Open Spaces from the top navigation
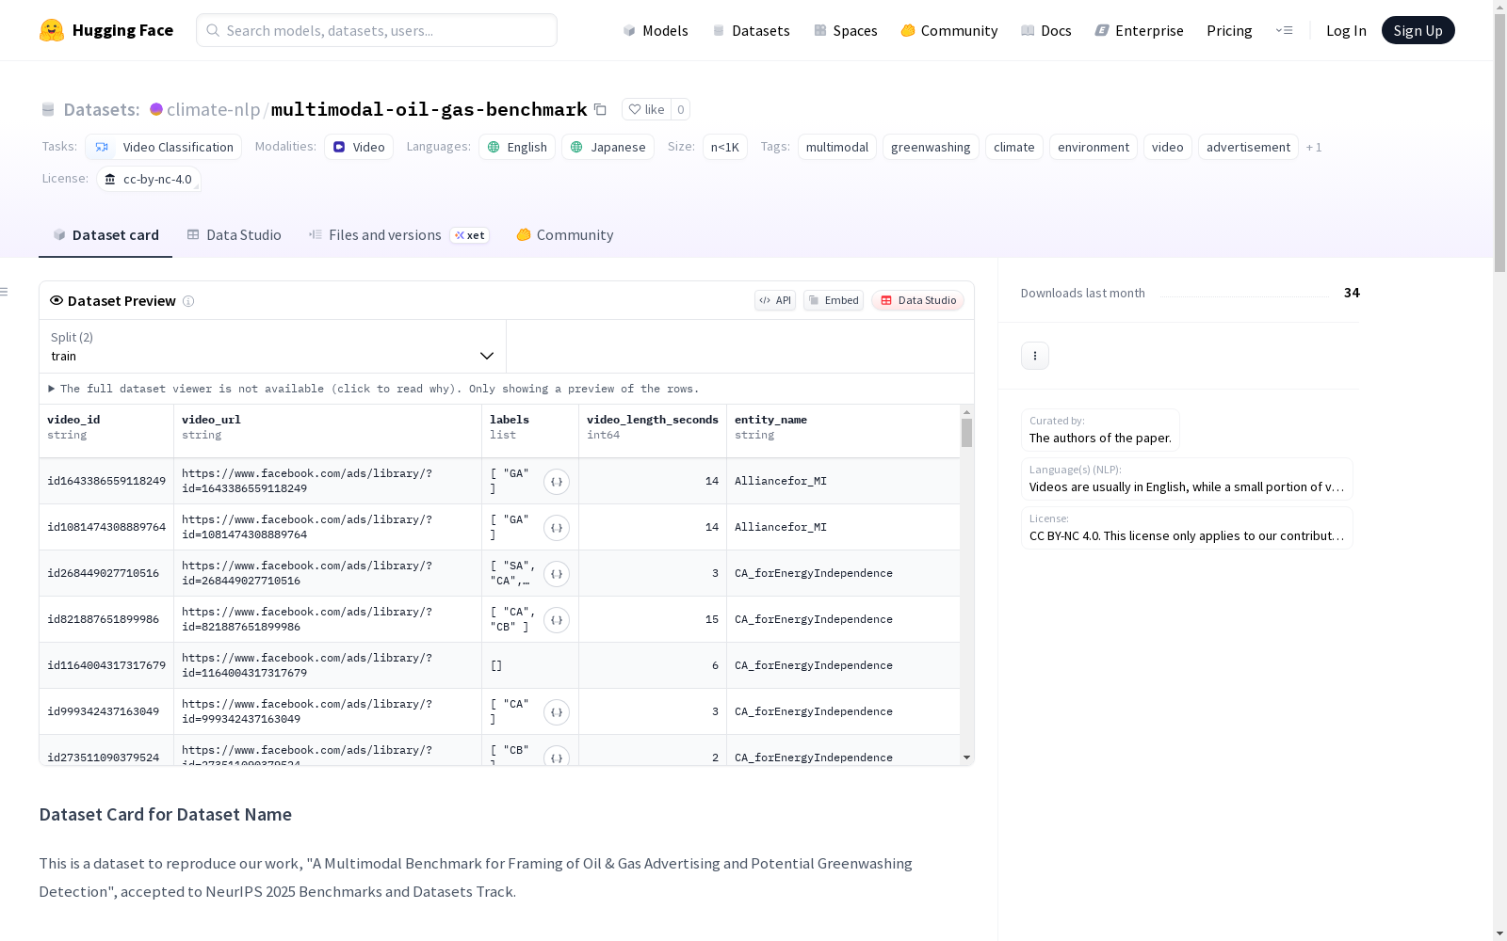This screenshot has height=941, width=1507. click(846, 30)
